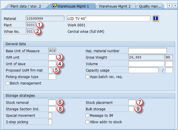
Task: Select the Stock placement field
Action: pyautogui.click(x=132, y=102)
